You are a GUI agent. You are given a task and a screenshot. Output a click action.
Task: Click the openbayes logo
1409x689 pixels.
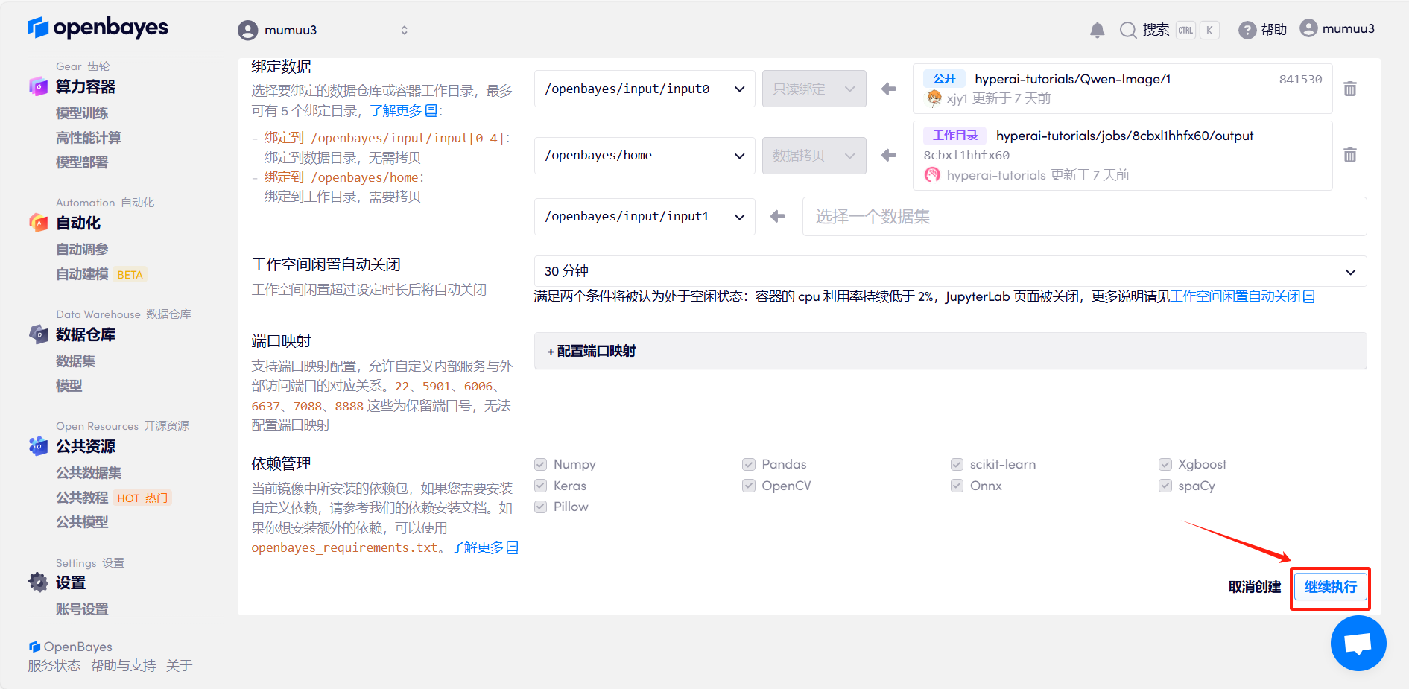(x=98, y=28)
